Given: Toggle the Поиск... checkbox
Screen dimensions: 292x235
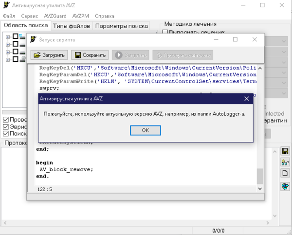Looking at the screenshot, I should pyautogui.click(x=6, y=133).
